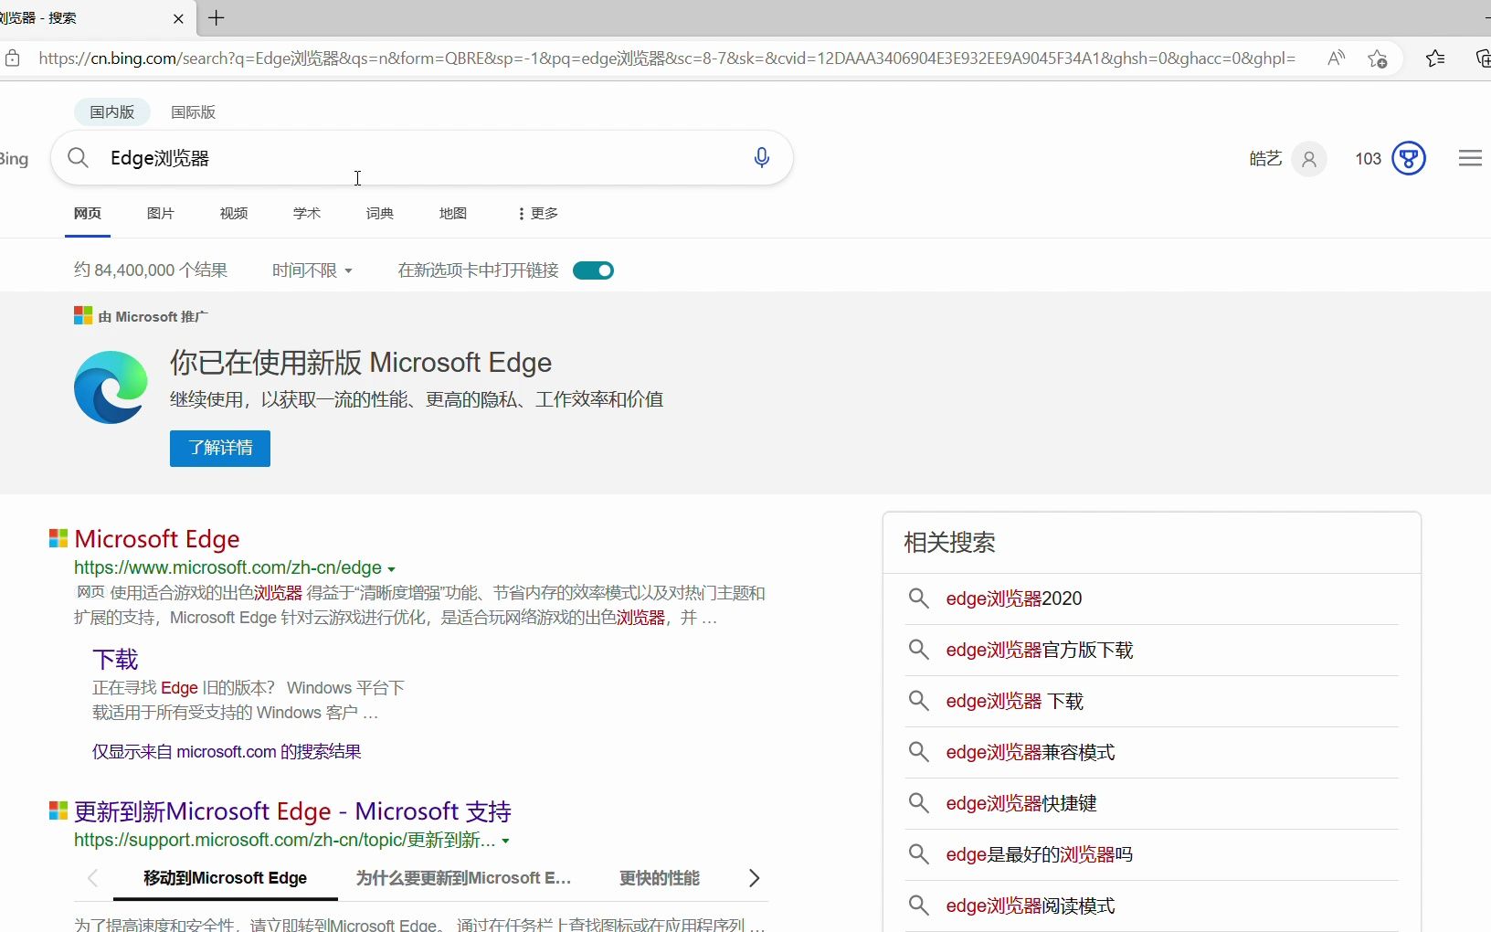
Task: Select the 移动到Microsoft Edge carousel tab
Action: [x=226, y=878]
